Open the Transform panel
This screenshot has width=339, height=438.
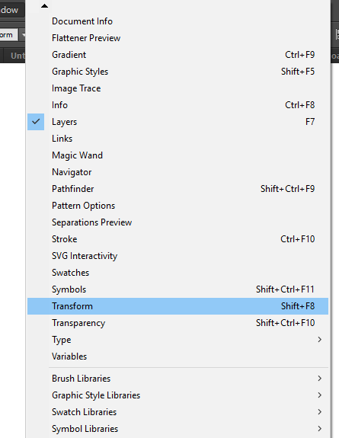tap(177, 306)
